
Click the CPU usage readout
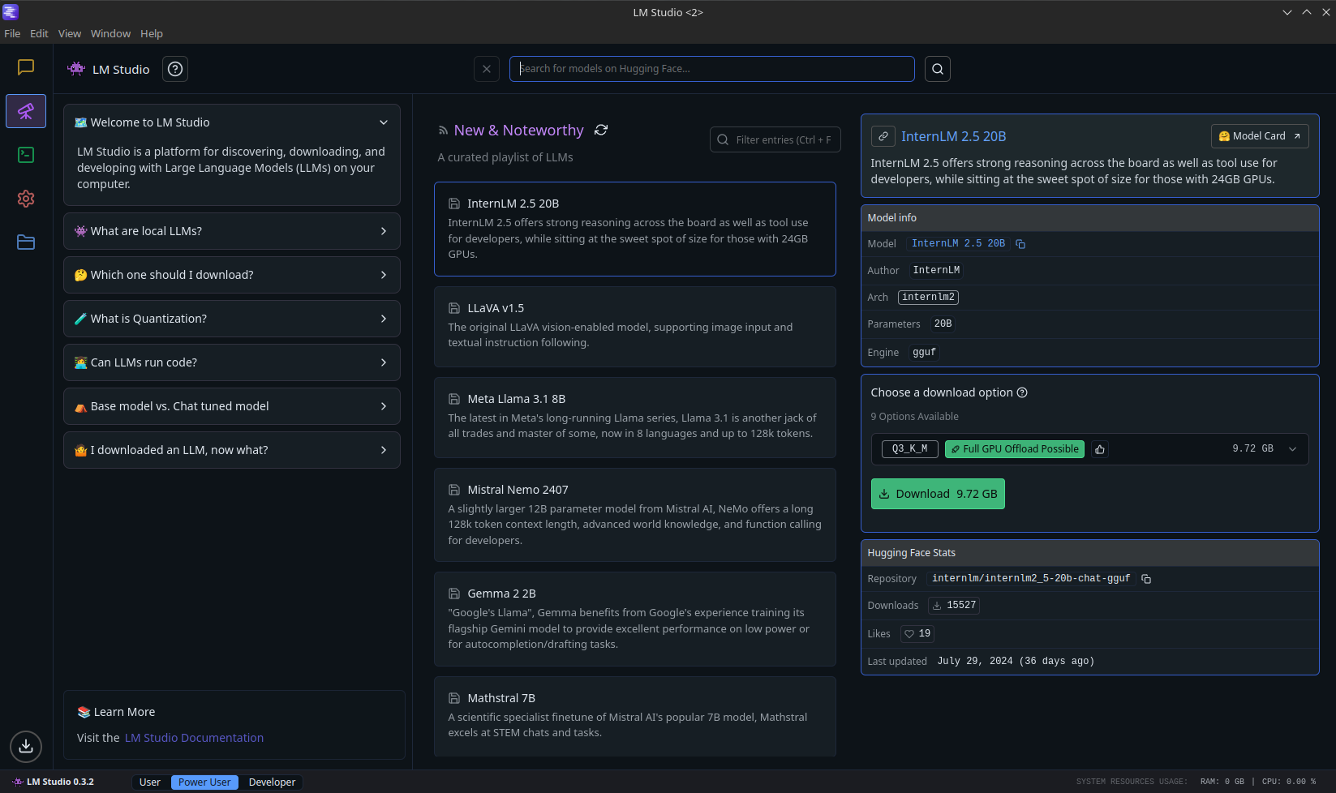click(1289, 782)
